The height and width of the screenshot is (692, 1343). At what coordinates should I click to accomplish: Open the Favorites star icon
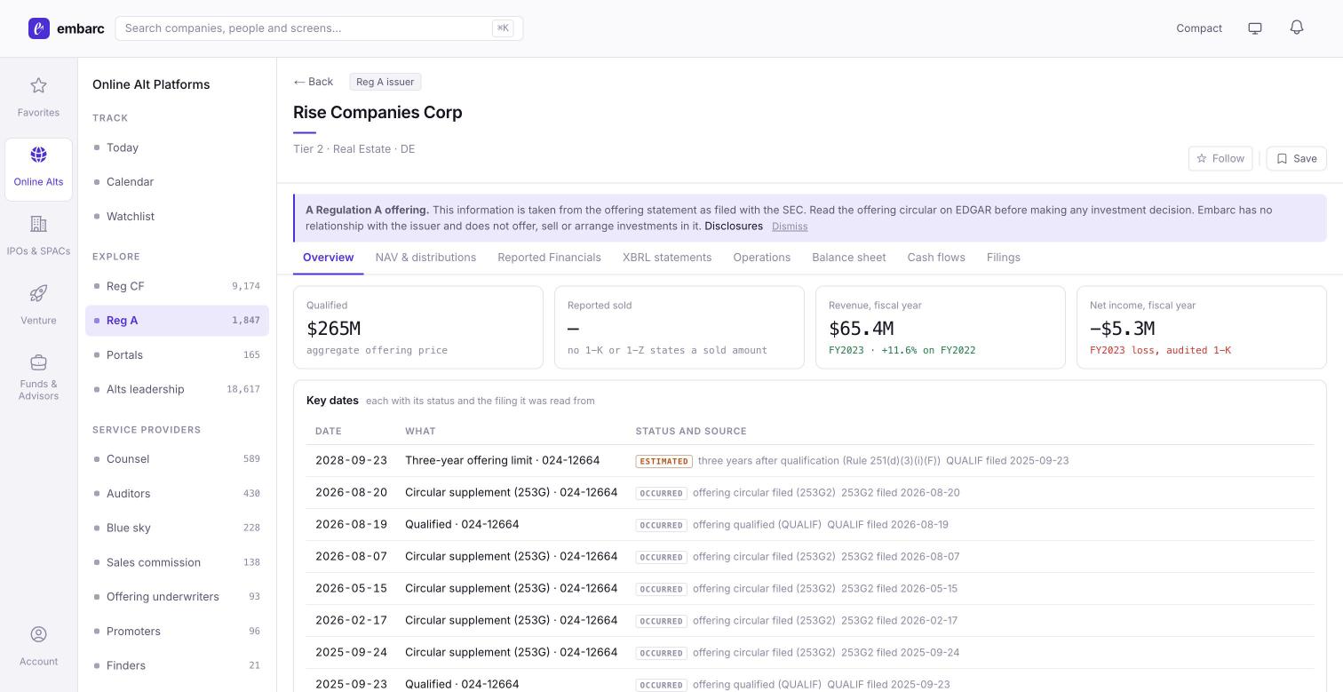[38, 85]
